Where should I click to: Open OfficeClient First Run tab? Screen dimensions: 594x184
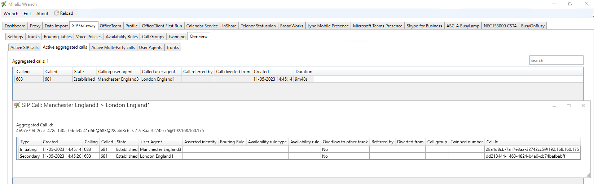point(162,26)
